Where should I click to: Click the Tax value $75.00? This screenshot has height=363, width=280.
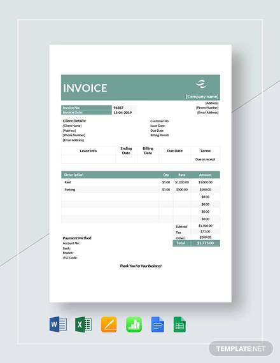(x=206, y=232)
